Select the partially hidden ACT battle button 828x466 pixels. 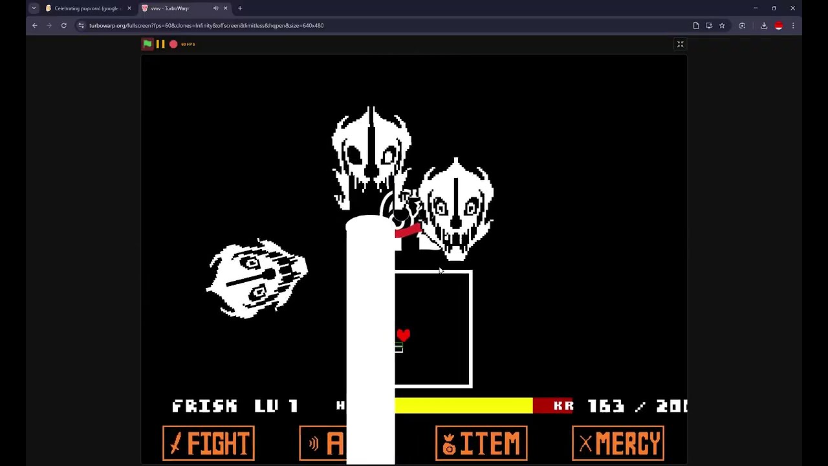click(x=323, y=443)
